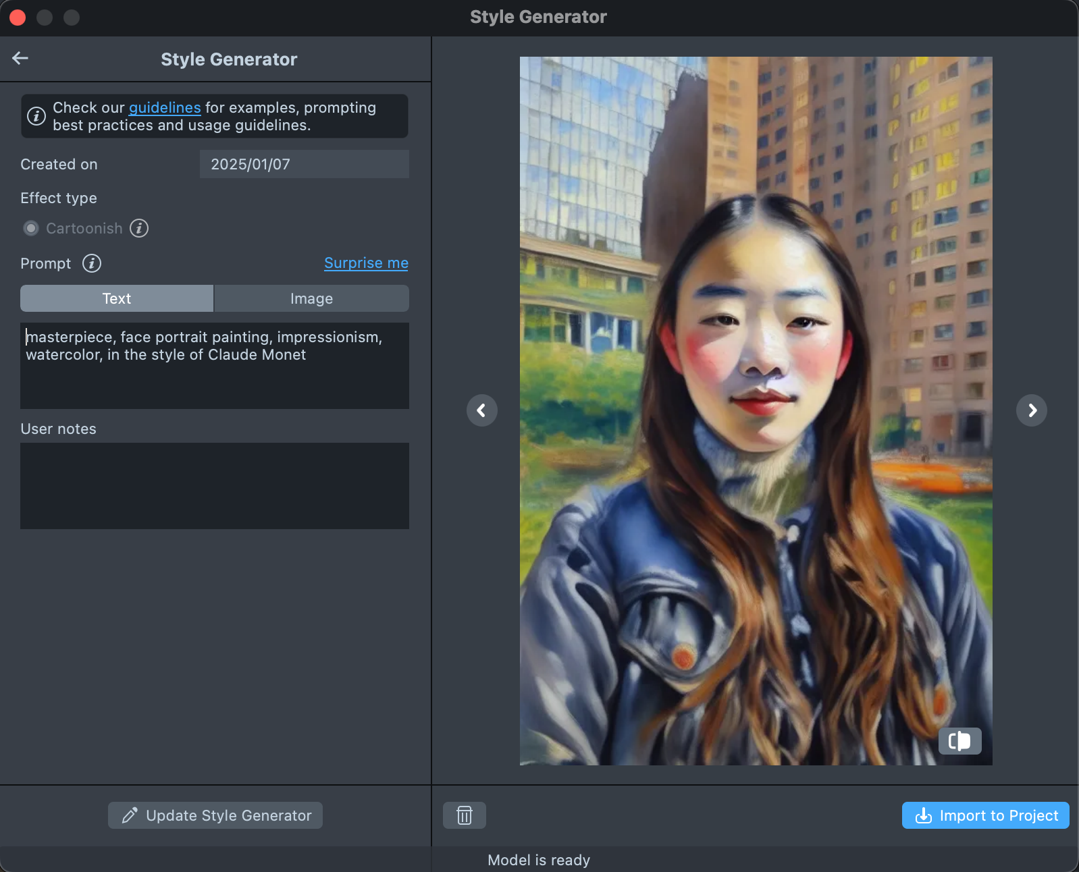
Task: Switch to the Text prompt tab
Action: tap(117, 298)
